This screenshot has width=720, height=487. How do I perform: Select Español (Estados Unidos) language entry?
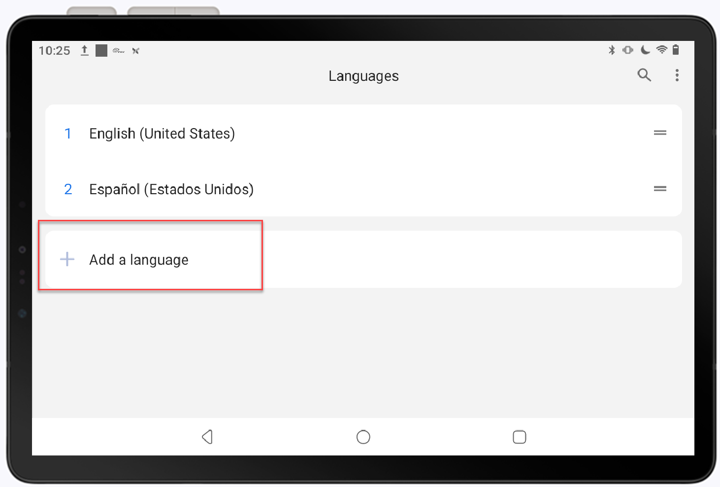click(x=171, y=189)
